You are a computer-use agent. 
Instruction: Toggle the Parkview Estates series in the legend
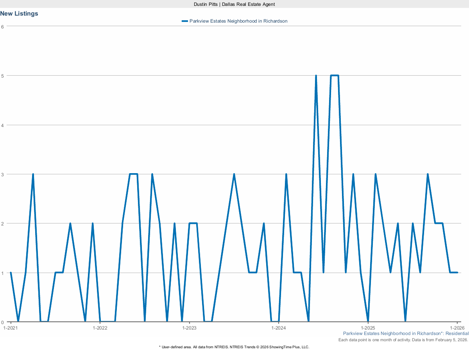click(238, 21)
